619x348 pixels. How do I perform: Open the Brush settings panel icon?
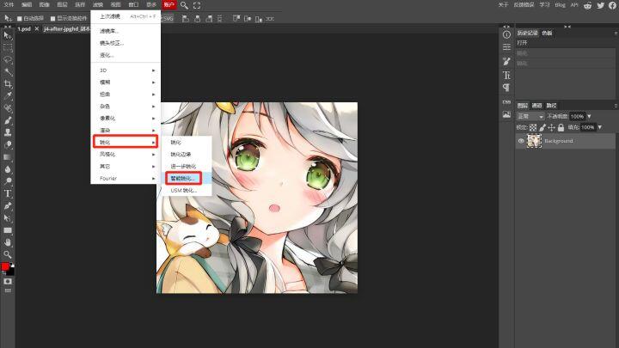point(506,61)
